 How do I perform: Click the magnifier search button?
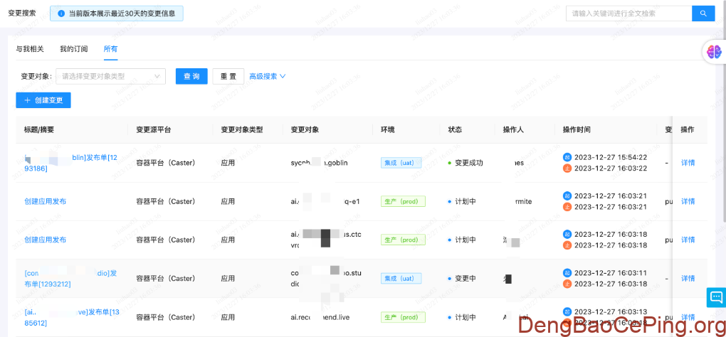pyautogui.click(x=703, y=14)
